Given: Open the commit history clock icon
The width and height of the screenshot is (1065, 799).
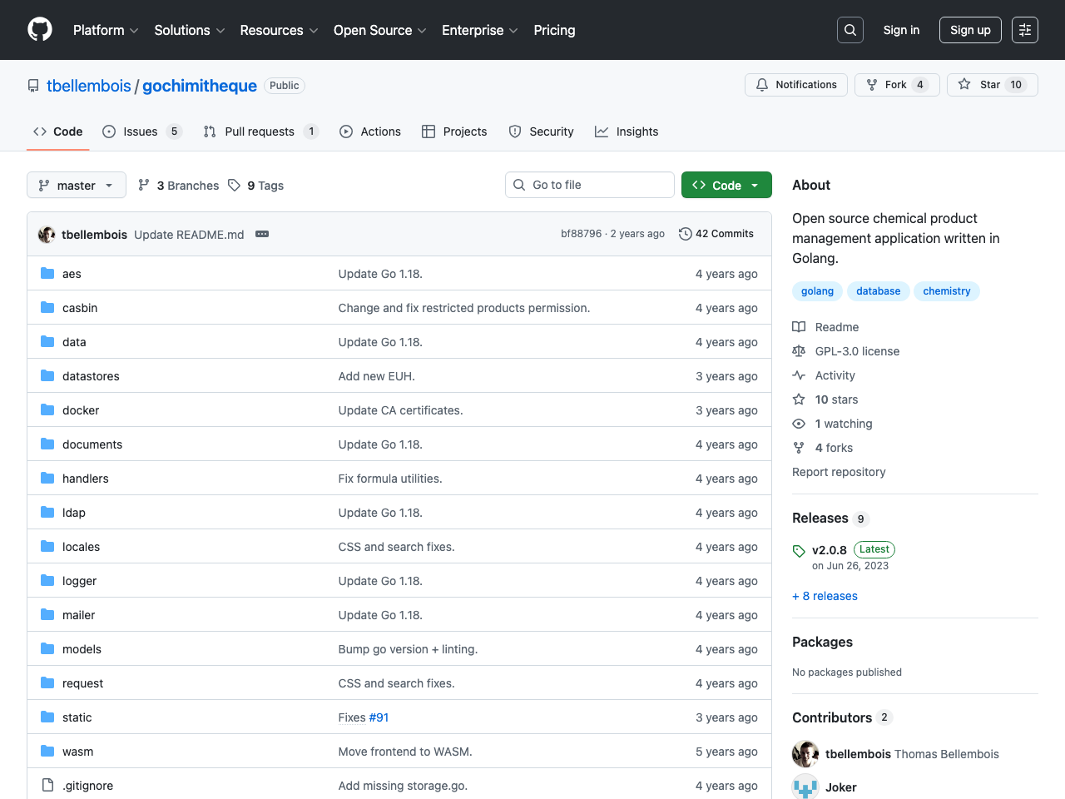Looking at the screenshot, I should (x=685, y=234).
